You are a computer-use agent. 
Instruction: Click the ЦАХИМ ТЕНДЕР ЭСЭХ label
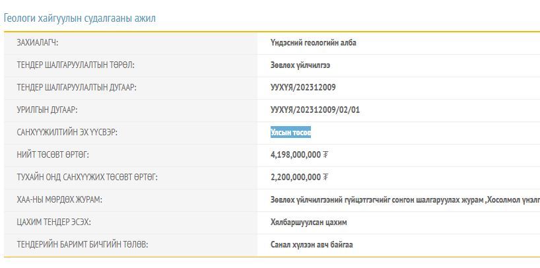53,222
